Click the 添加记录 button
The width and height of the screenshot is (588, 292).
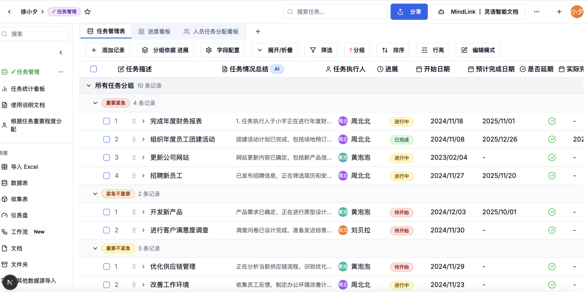(108, 50)
